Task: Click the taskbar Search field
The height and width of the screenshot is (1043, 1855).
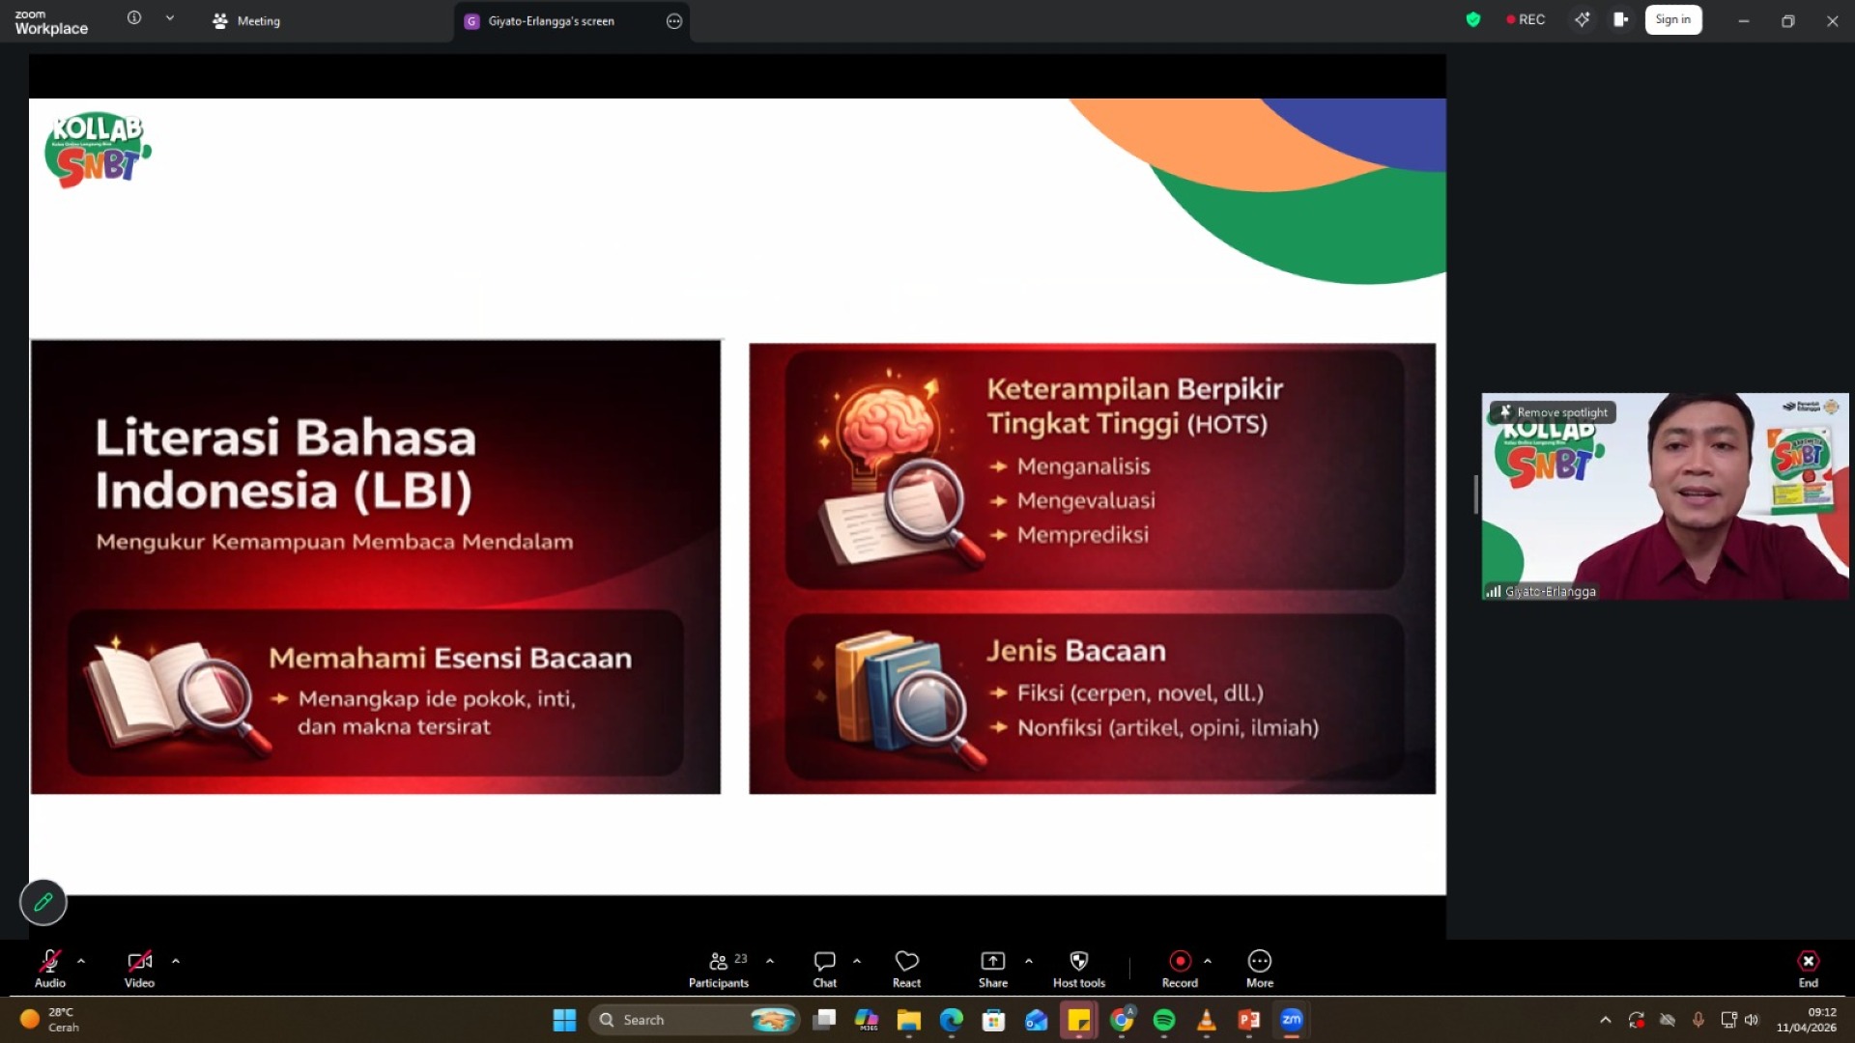Action: pyautogui.click(x=676, y=1019)
